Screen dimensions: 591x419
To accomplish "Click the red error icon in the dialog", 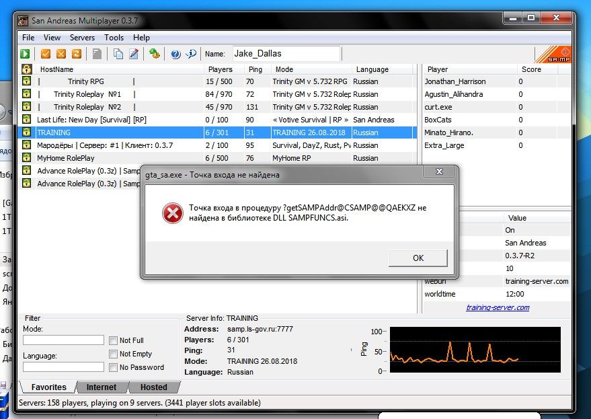I will coord(173,213).
